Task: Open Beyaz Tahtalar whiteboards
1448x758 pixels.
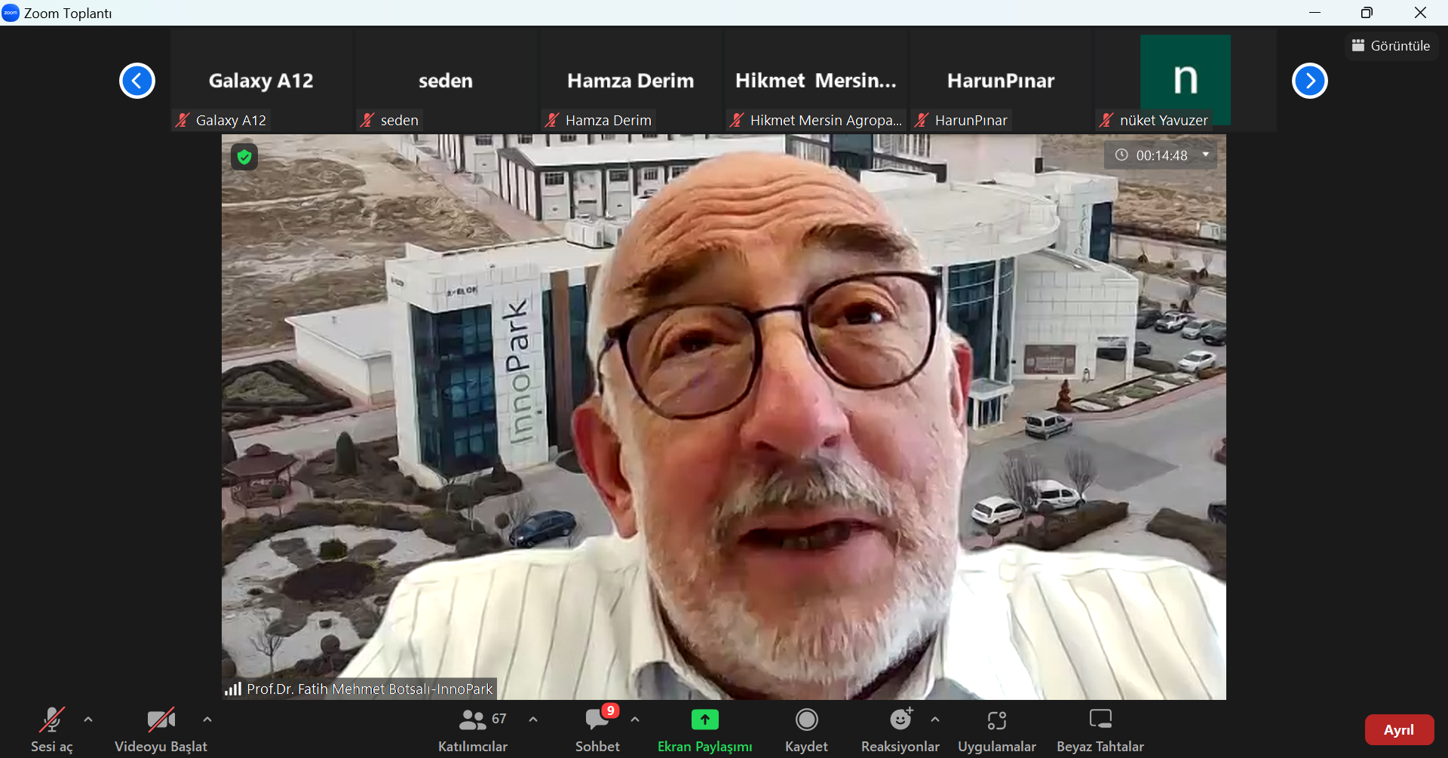Action: click(x=1100, y=729)
